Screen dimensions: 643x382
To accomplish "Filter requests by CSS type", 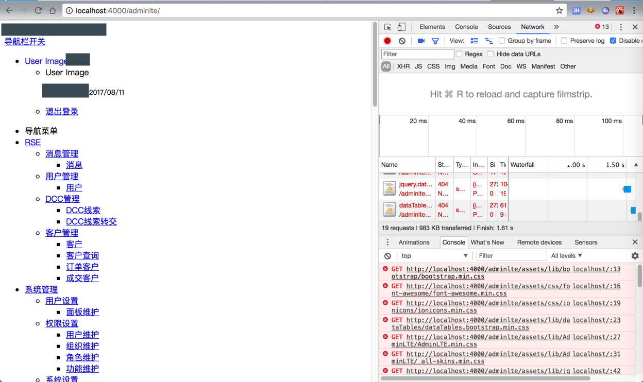I will pyautogui.click(x=433, y=66).
